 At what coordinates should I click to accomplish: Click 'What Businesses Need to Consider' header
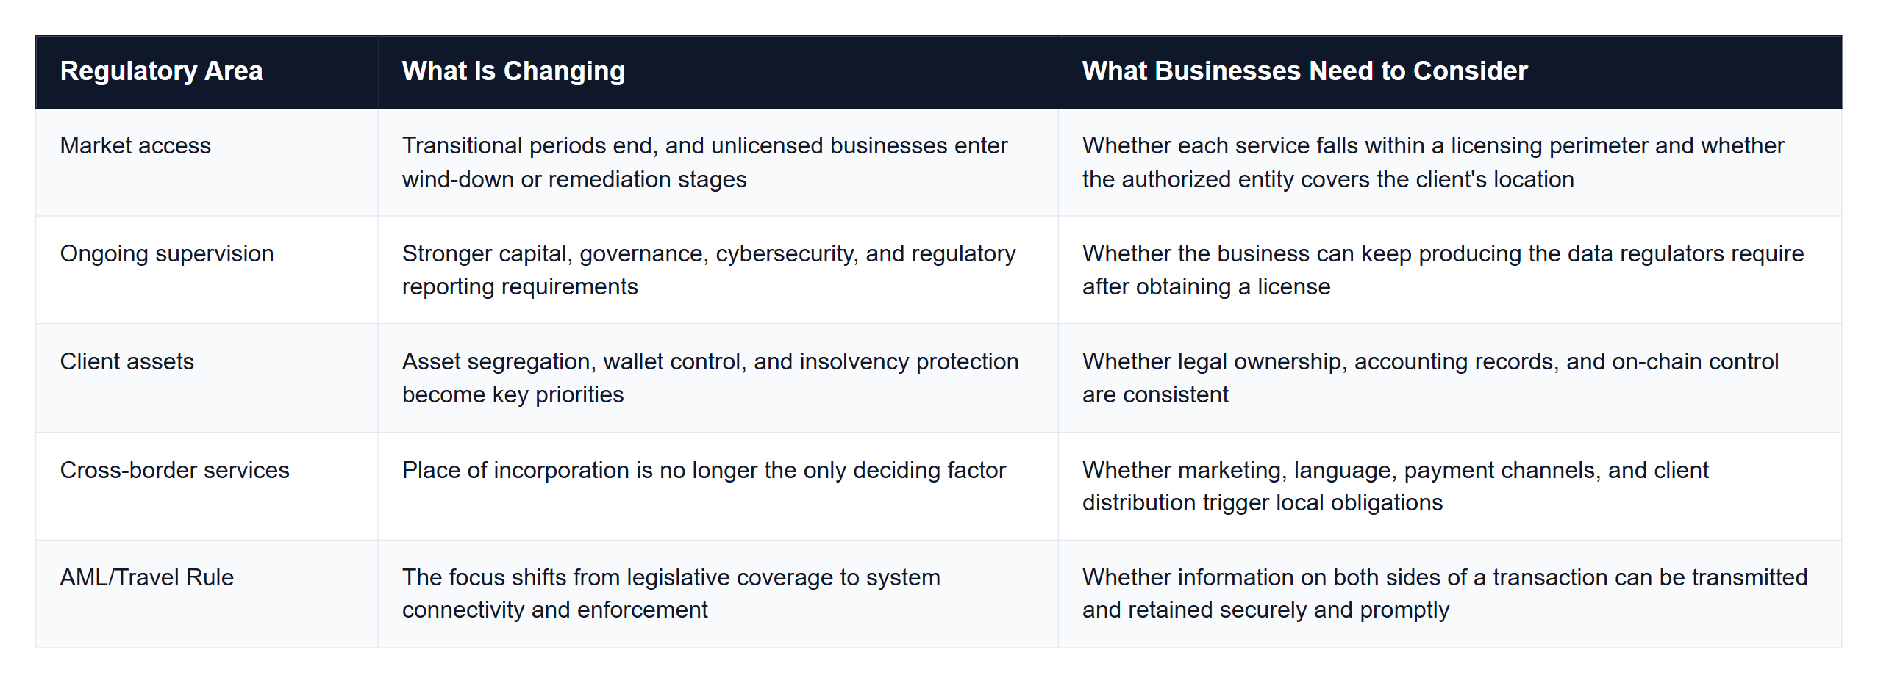point(1450,72)
